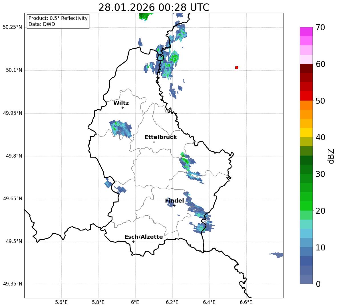Click the 10 value on colorbar
338x308 pixels.
click(x=320, y=248)
